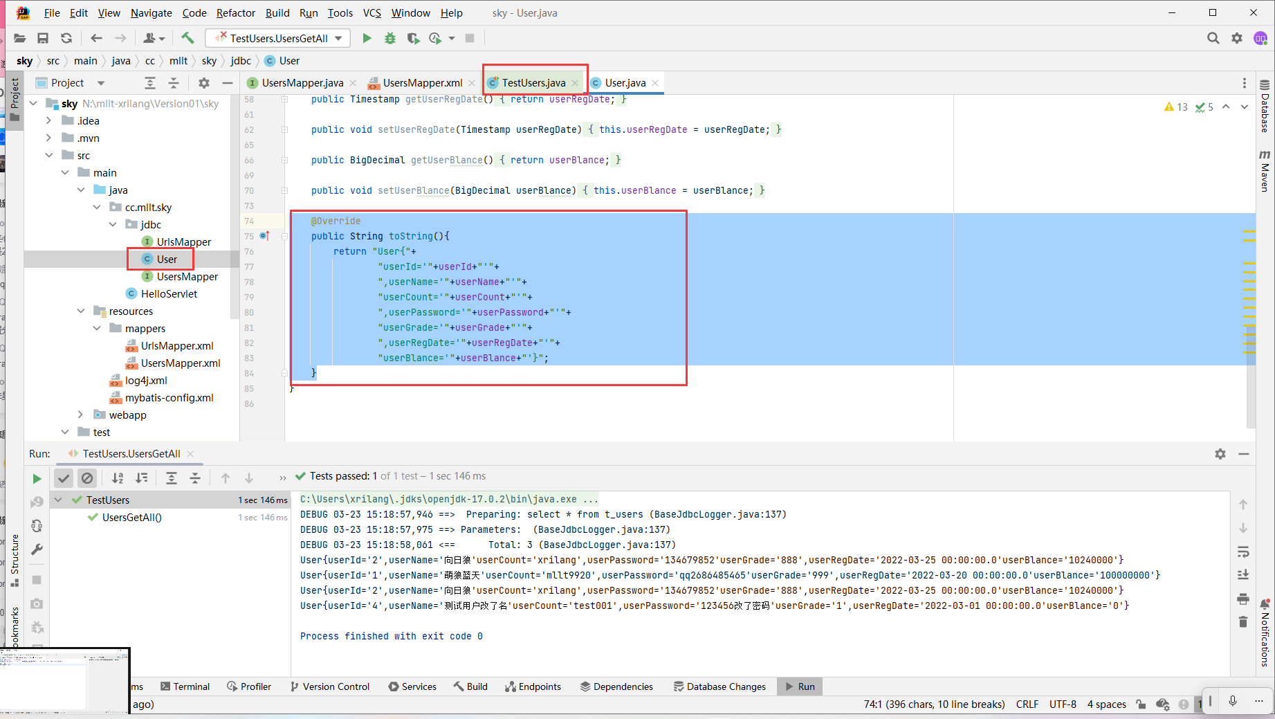Screen dimensions: 1275x719
Task: Toggle the Notifications side tab
Action: 1265,633
